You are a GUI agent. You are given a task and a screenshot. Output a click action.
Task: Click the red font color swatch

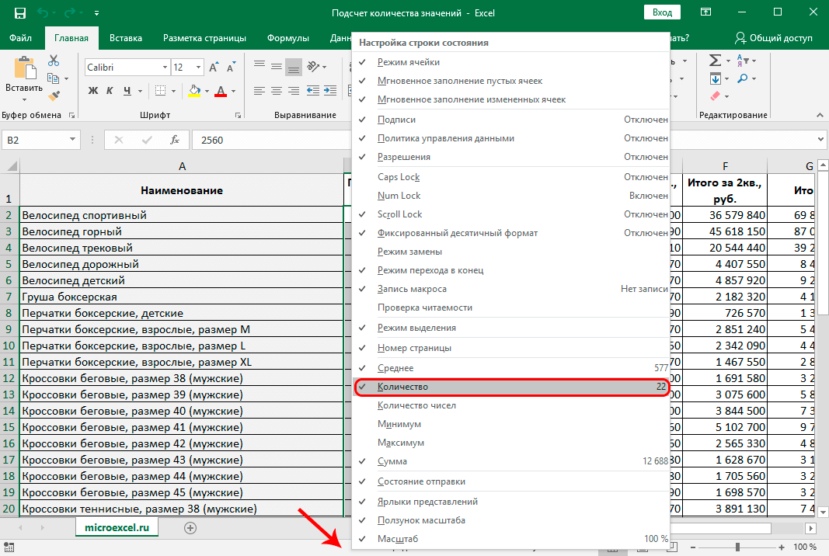click(x=221, y=91)
